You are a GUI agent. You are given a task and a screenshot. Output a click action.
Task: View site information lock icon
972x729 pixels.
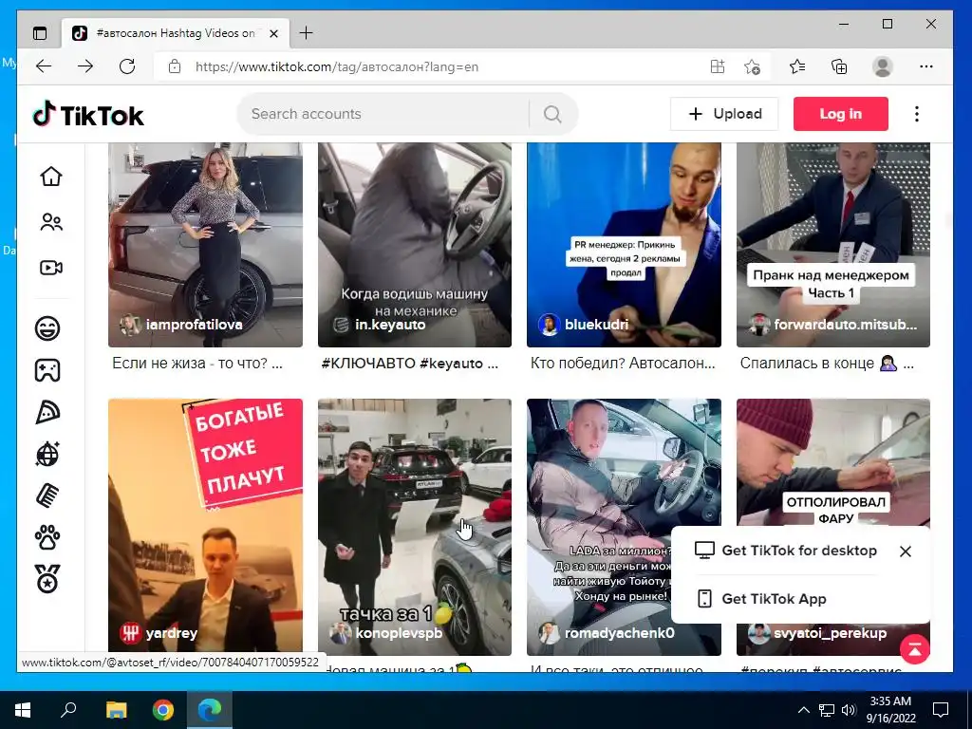pyautogui.click(x=175, y=66)
